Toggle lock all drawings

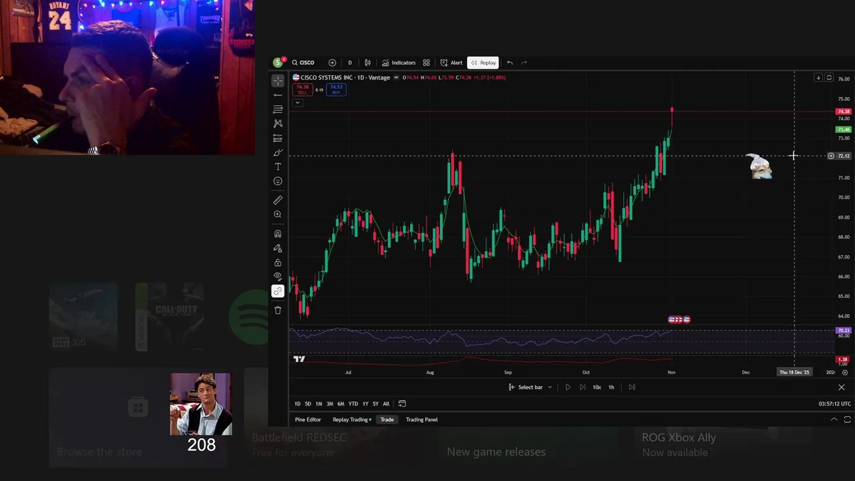coord(278,263)
